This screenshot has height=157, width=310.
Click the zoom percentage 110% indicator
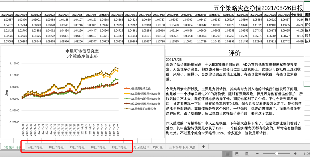[x=306, y=154]
